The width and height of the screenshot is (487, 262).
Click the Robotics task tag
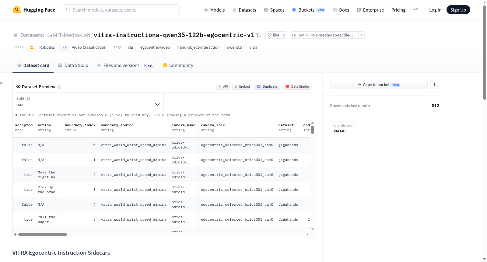coord(42,47)
